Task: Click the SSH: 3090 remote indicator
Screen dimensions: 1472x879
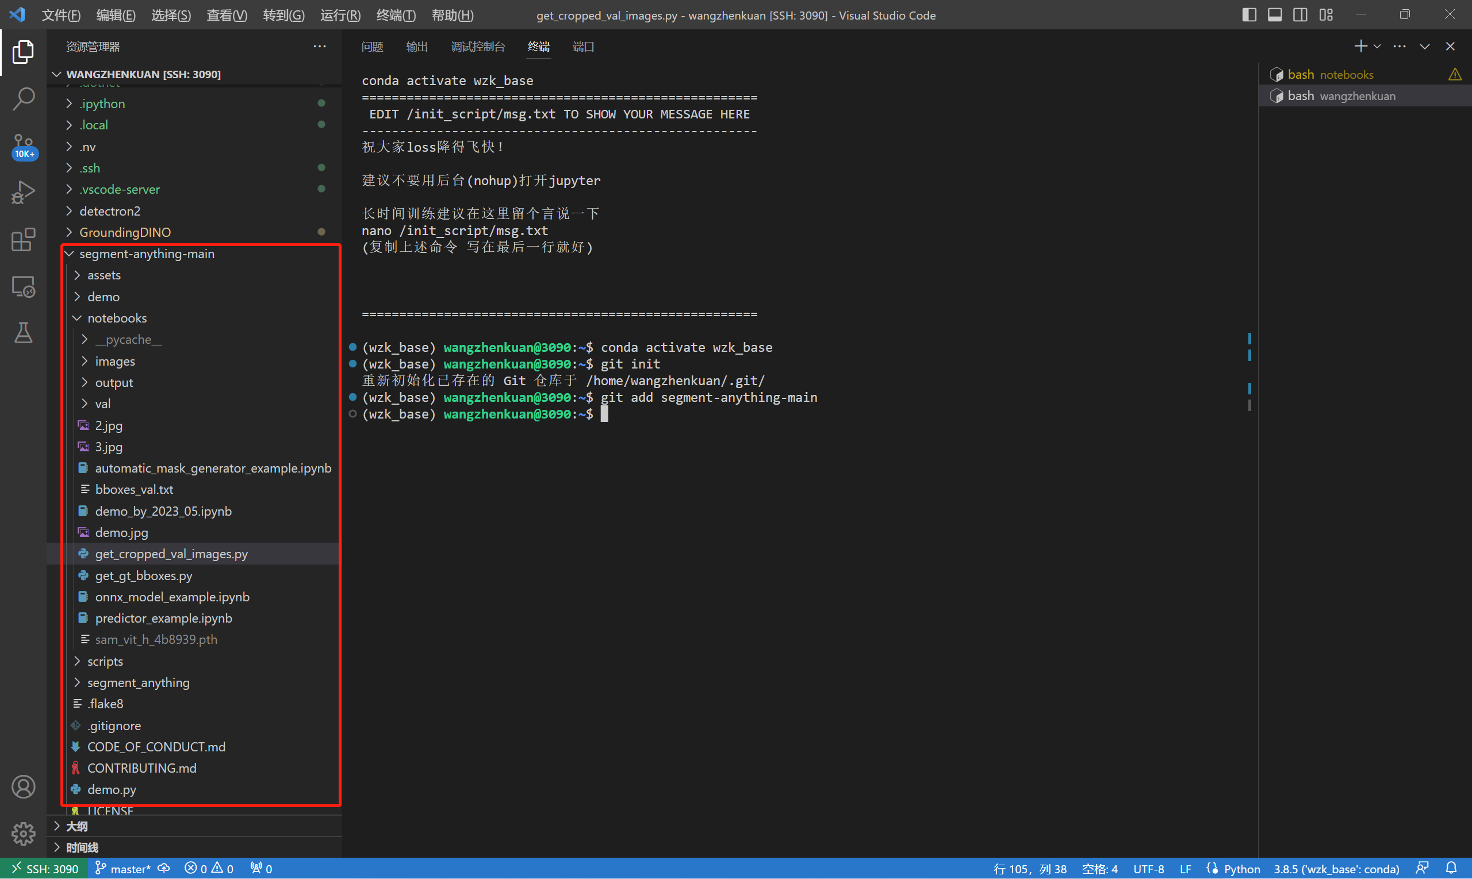Action: [x=45, y=868]
